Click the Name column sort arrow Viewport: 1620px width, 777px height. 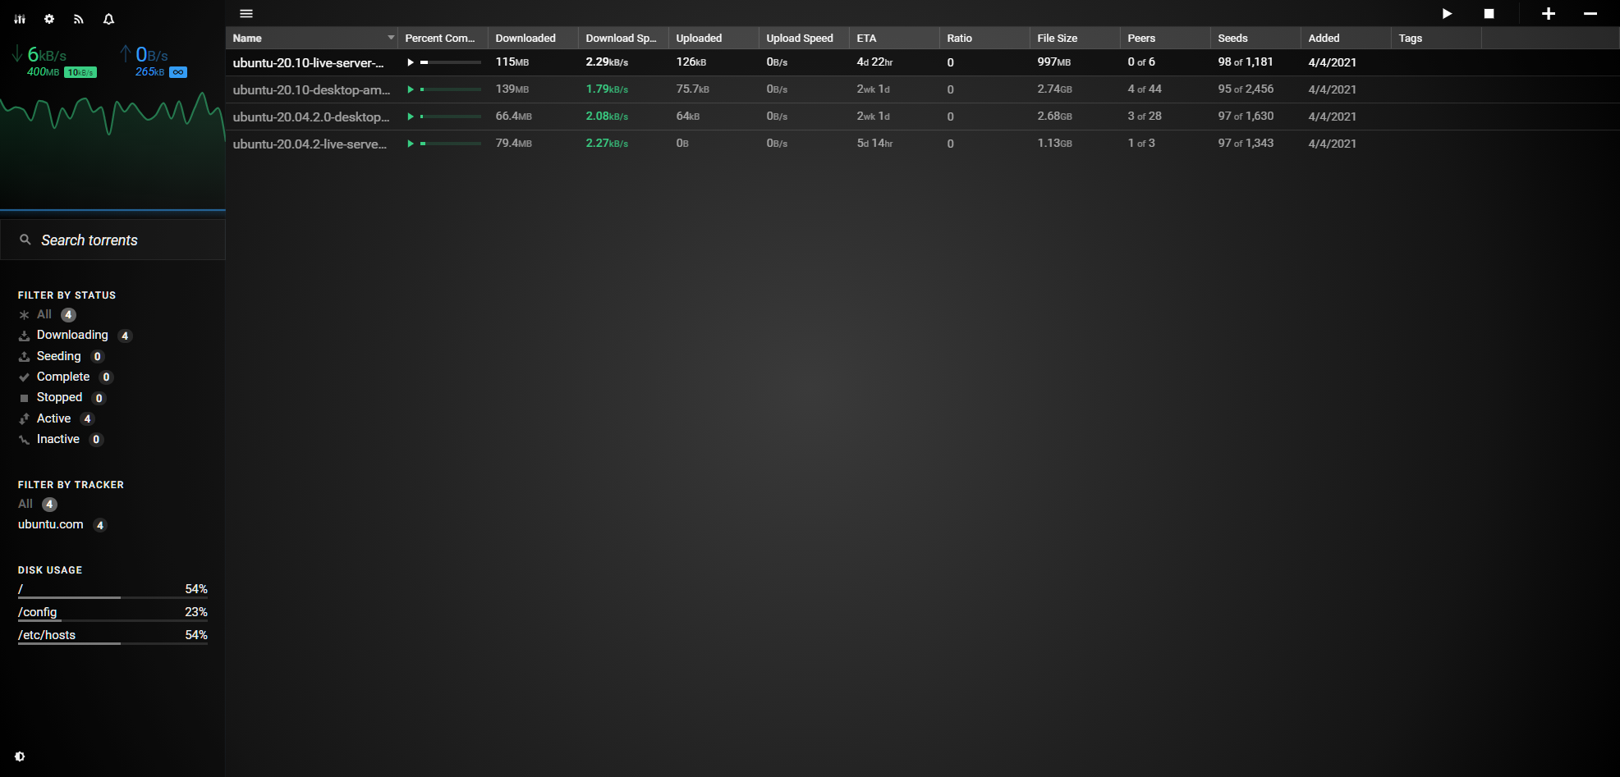pos(391,38)
